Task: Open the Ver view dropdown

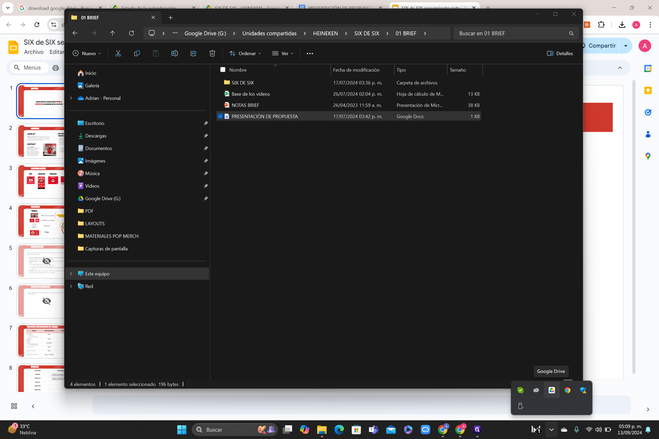Action: [283, 54]
